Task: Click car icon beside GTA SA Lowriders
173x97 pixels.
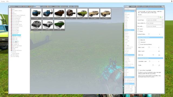Action: point(11,20)
